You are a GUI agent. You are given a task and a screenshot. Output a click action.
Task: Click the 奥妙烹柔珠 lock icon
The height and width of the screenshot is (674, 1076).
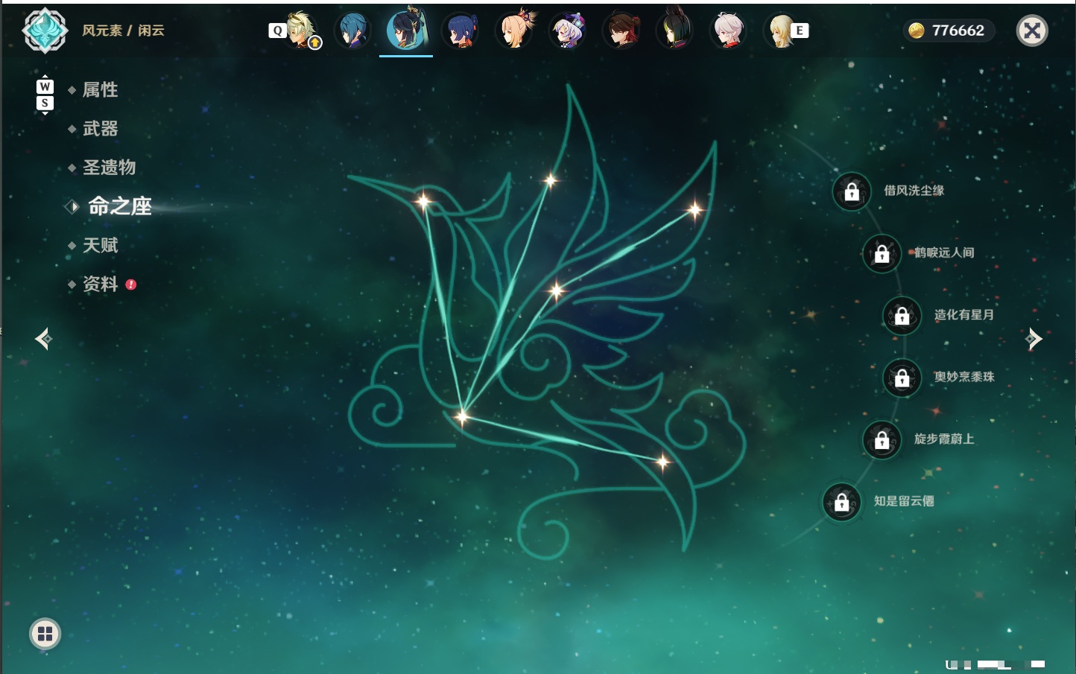click(902, 378)
